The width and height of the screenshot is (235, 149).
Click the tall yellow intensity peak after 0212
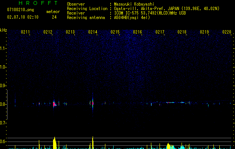[x=55, y=143]
